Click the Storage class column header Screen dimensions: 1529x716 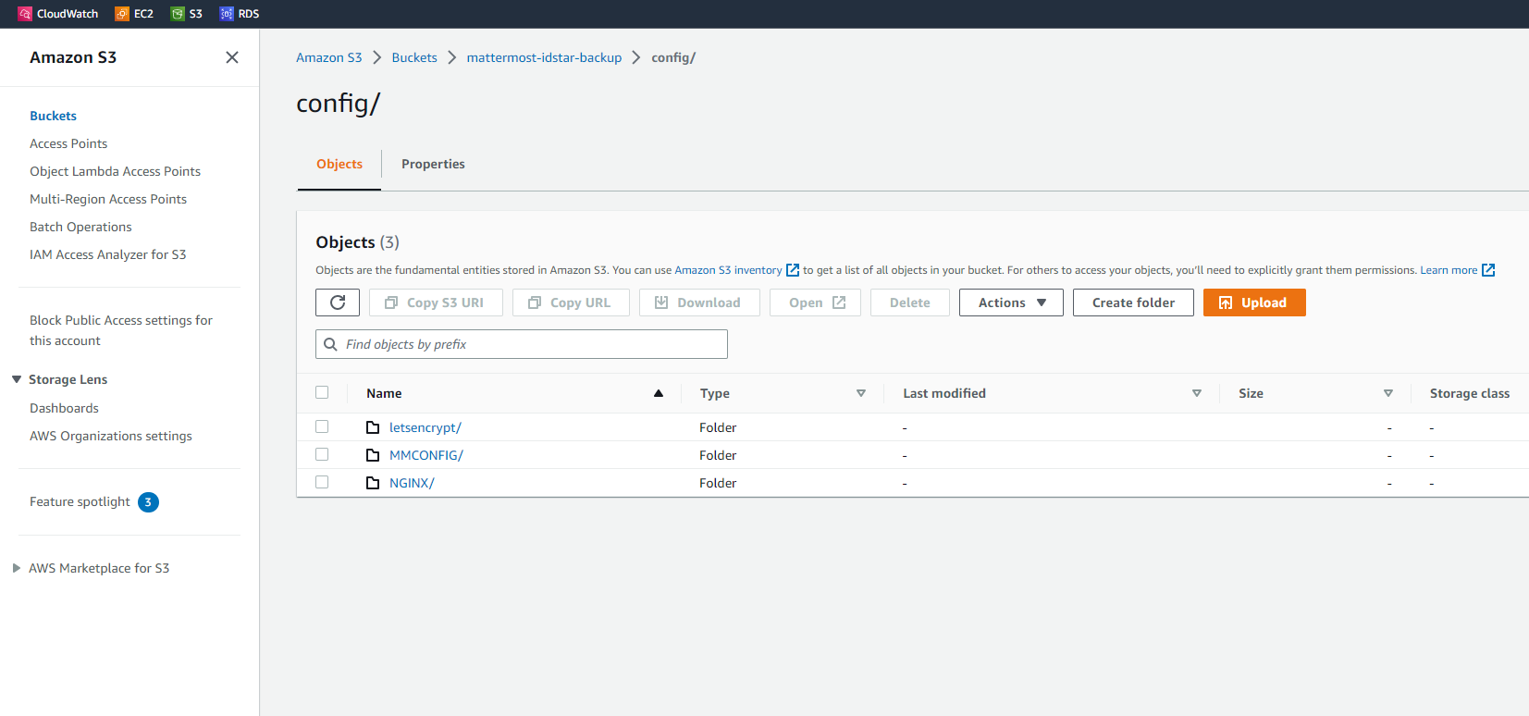tap(1470, 393)
